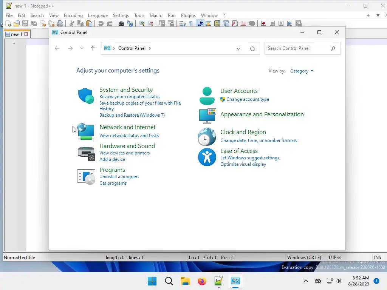Click the Paste clipboard icon in Notepad++ toolbar

89,23
